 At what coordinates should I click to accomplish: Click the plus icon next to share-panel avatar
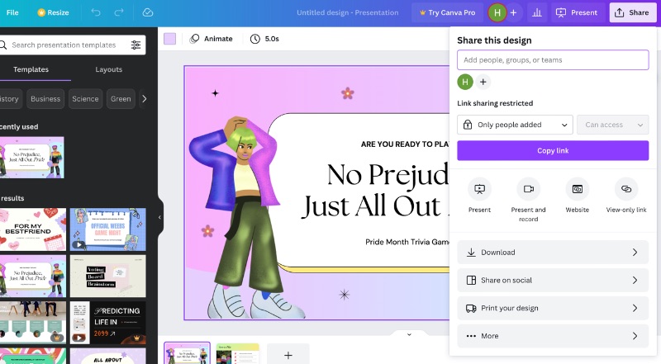click(x=483, y=82)
